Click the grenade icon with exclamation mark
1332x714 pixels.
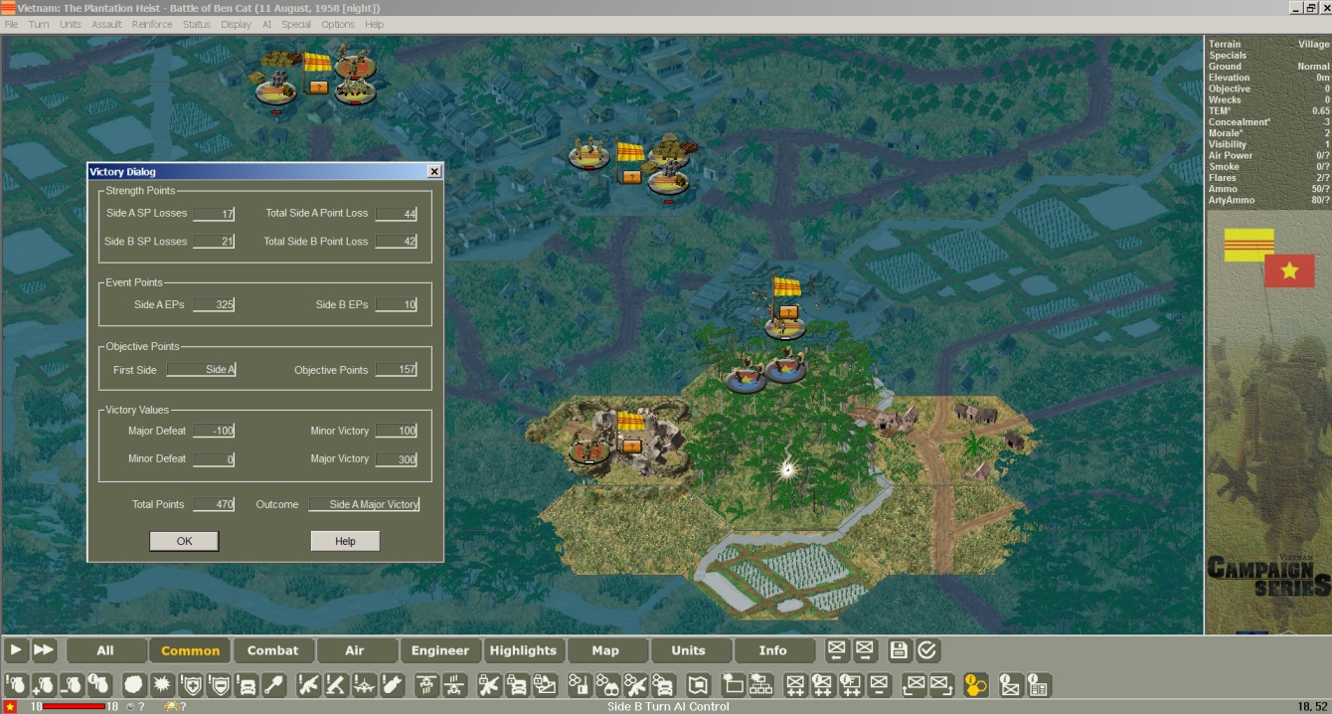tap(15, 685)
